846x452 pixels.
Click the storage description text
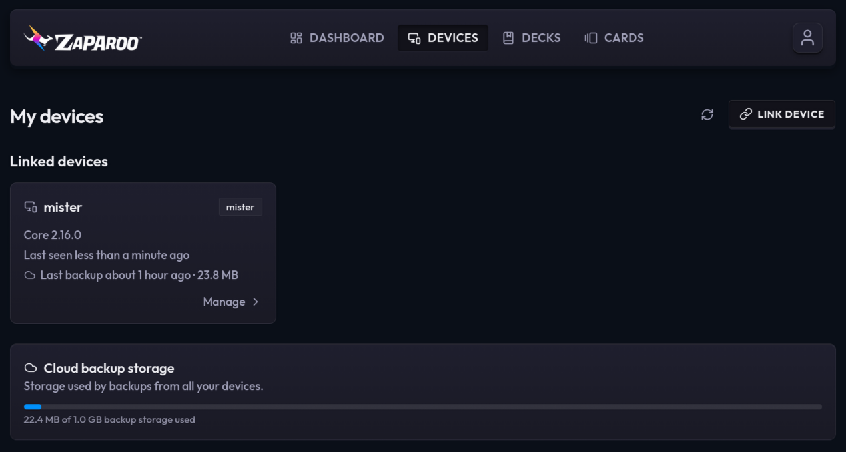click(x=144, y=386)
